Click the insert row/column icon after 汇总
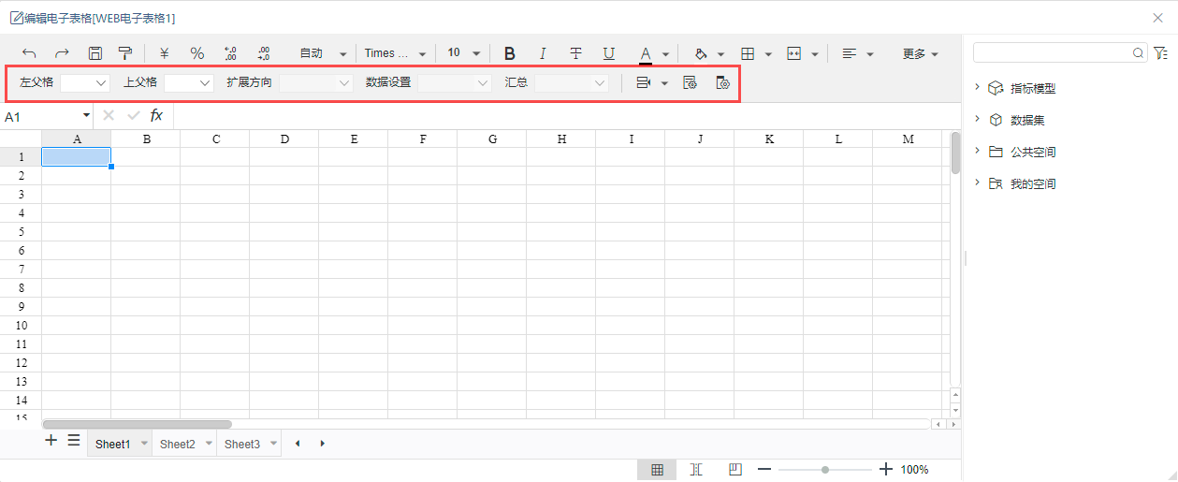Viewport: 1178px width, 482px height. coord(643,82)
